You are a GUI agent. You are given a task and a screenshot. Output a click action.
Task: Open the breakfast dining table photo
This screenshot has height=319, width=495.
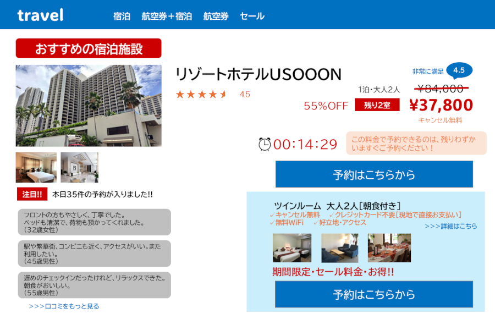(389, 248)
